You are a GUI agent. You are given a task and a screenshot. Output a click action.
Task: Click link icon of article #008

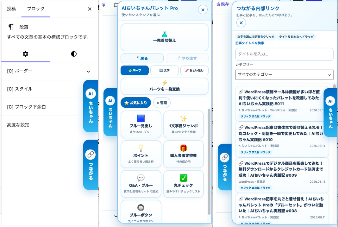pos(241,199)
